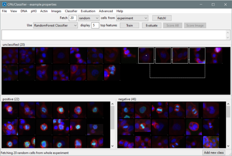Click the up arrow of negative bin scrollbar

tap(228, 104)
